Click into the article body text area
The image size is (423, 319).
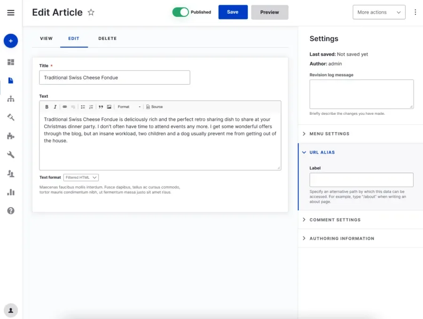(160, 141)
